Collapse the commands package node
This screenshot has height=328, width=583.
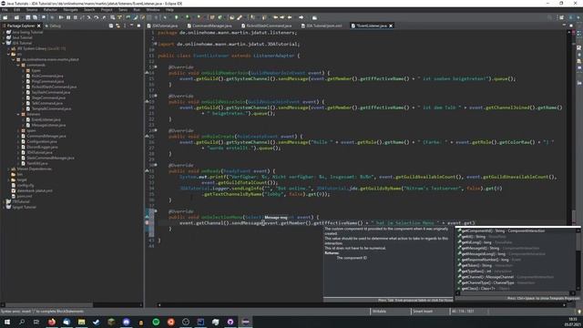[x=18, y=65]
